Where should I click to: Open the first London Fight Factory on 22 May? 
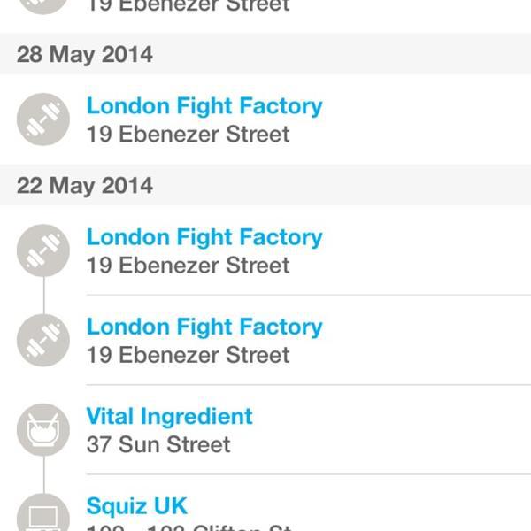204,237
